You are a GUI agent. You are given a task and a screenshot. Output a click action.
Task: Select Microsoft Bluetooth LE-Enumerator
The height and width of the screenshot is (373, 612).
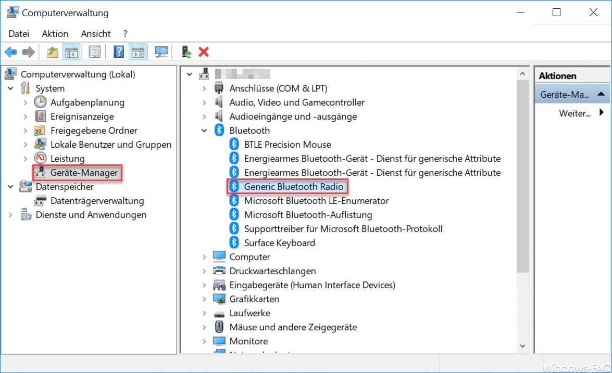pos(317,201)
